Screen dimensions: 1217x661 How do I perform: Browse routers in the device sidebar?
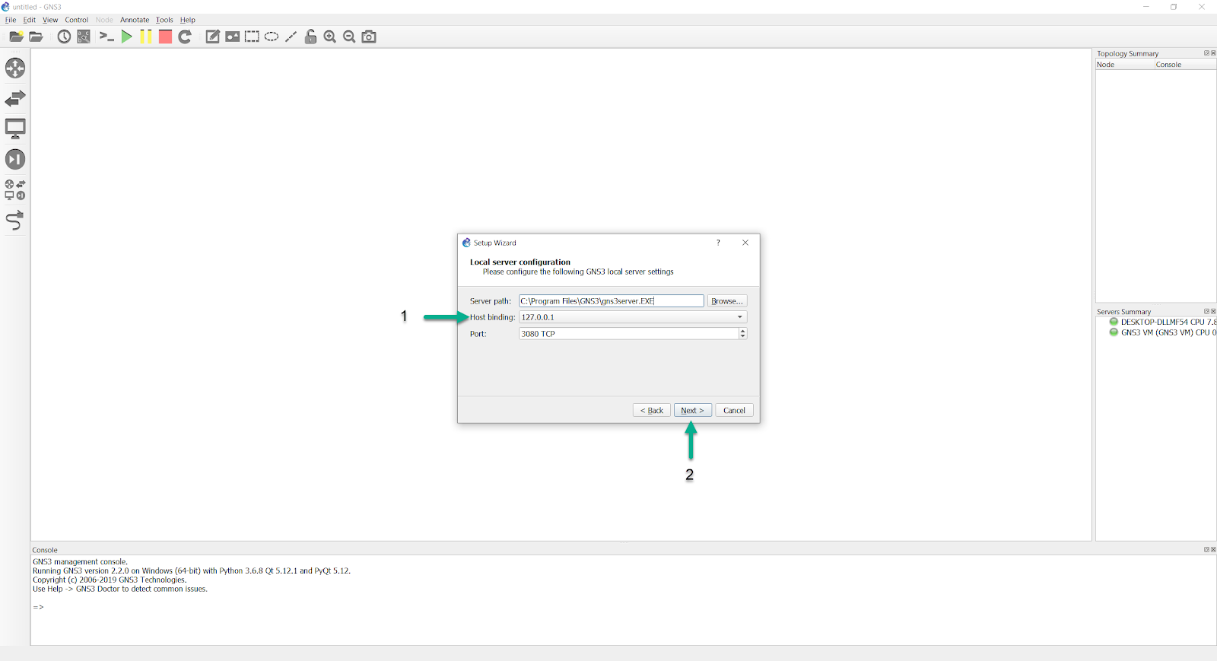pos(15,68)
